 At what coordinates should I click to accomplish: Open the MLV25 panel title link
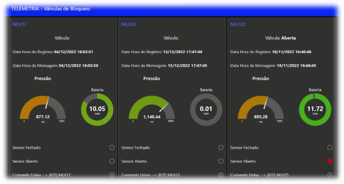[238, 24]
